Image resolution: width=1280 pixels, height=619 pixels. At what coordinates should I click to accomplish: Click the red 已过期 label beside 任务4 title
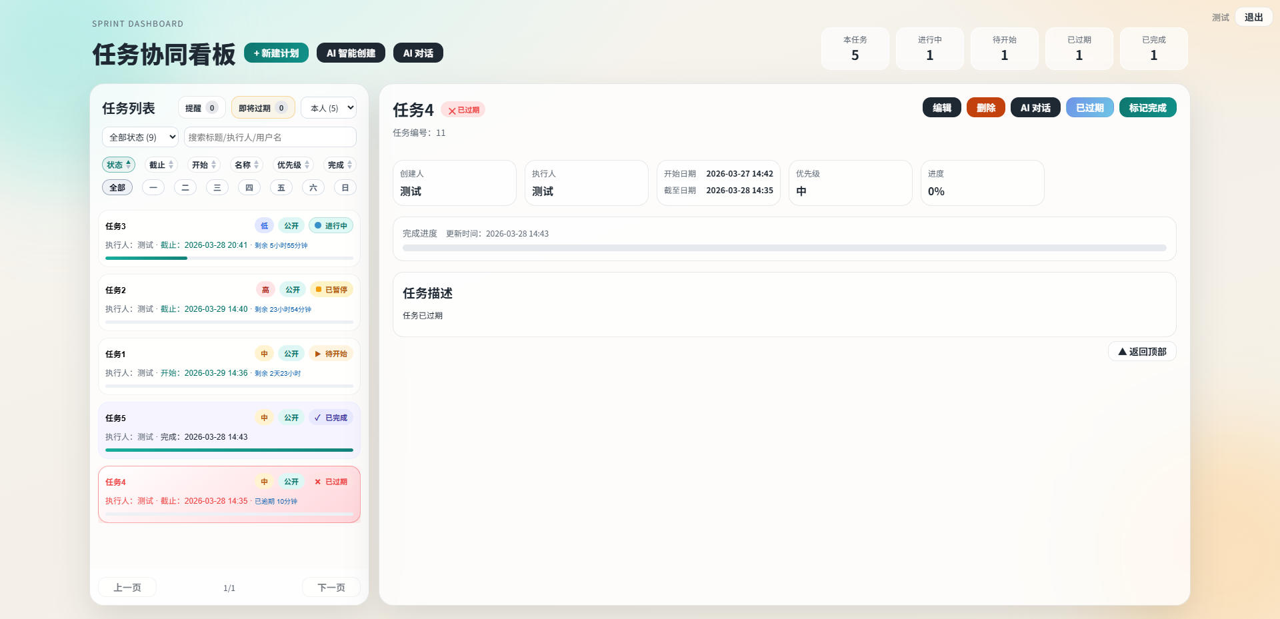(463, 110)
